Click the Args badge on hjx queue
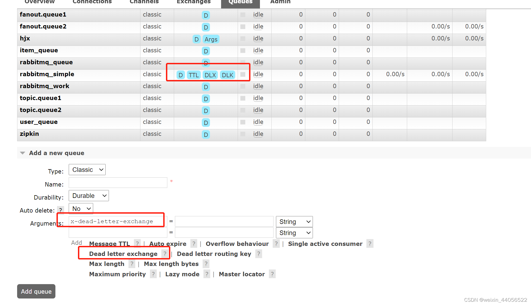Viewport: 531px width, 305px height. (x=211, y=39)
